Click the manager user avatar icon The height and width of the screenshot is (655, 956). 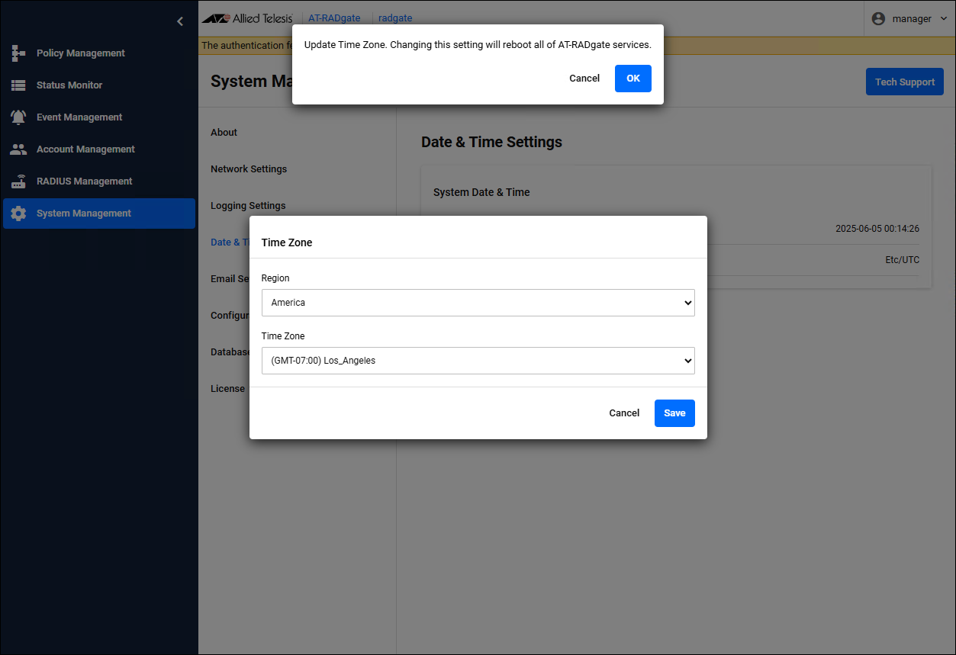tap(878, 18)
